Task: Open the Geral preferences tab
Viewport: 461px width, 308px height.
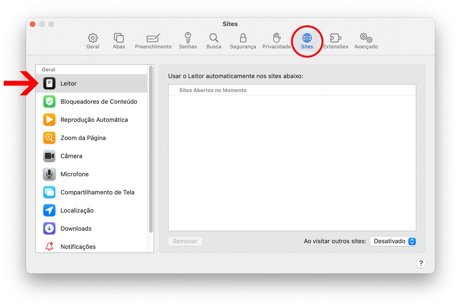Action: click(93, 41)
